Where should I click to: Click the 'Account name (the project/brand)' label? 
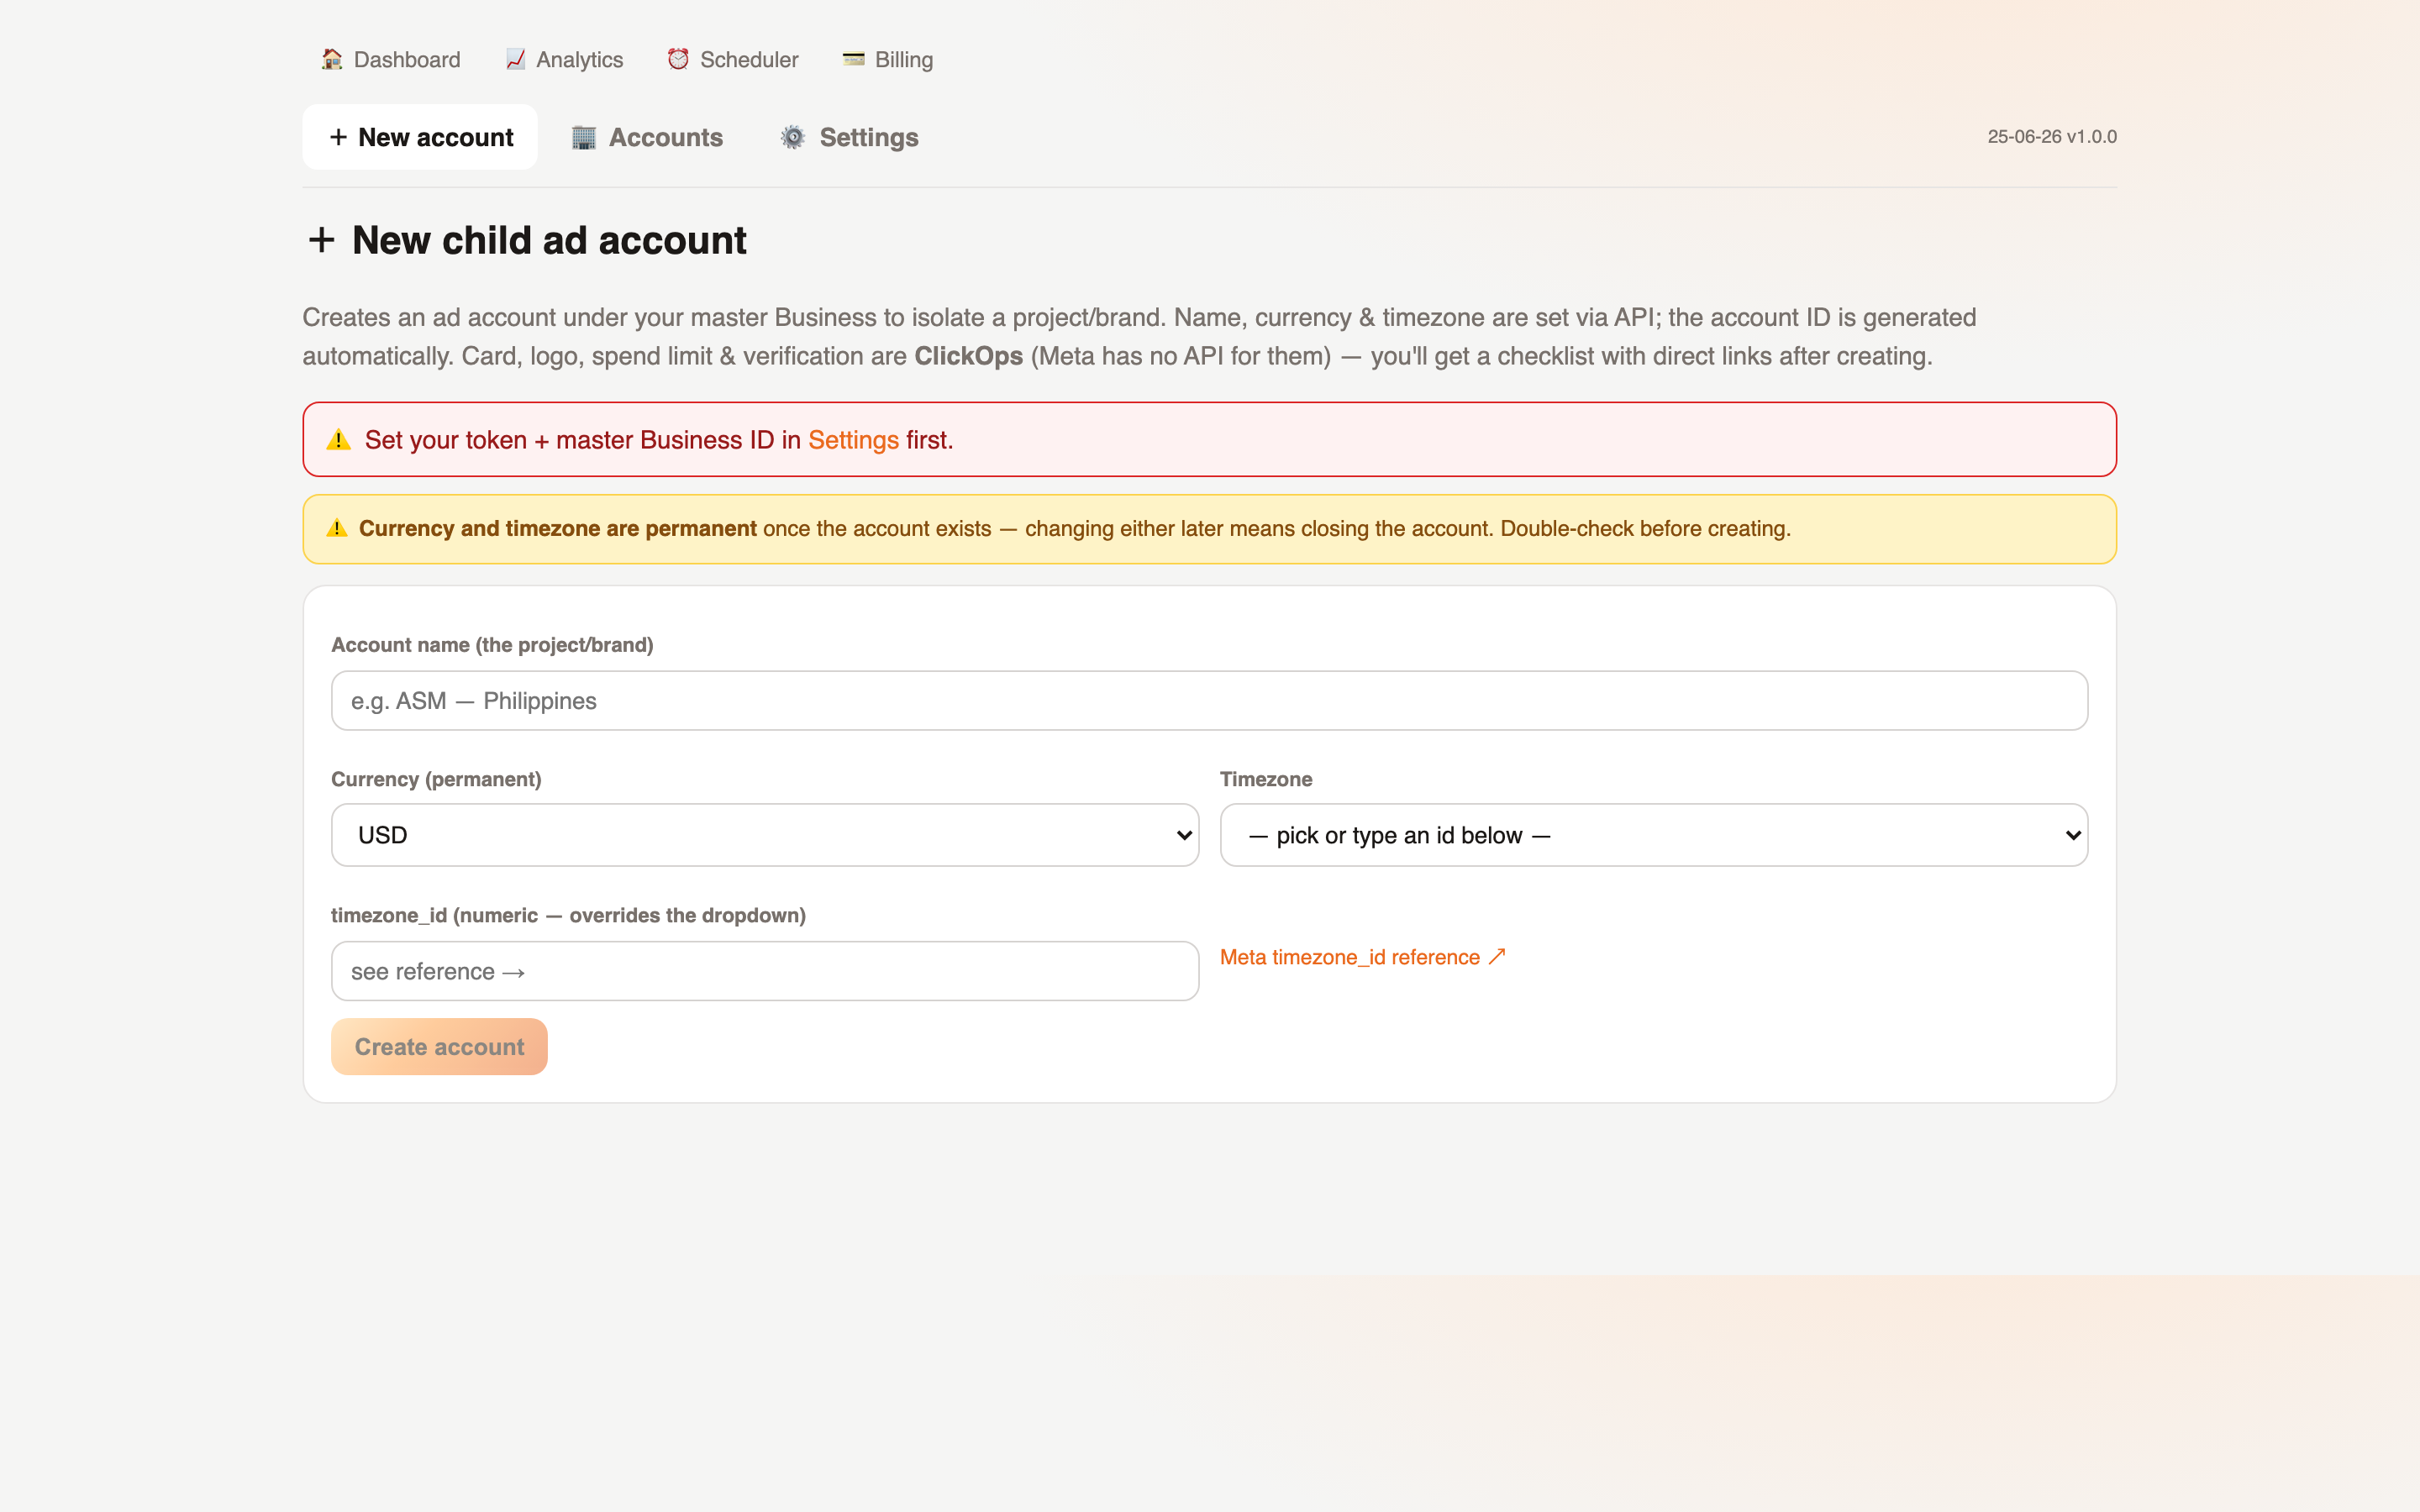(492, 645)
